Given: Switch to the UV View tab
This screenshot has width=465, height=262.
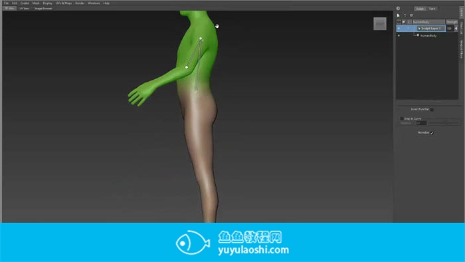Looking at the screenshot, I should 25,8.
